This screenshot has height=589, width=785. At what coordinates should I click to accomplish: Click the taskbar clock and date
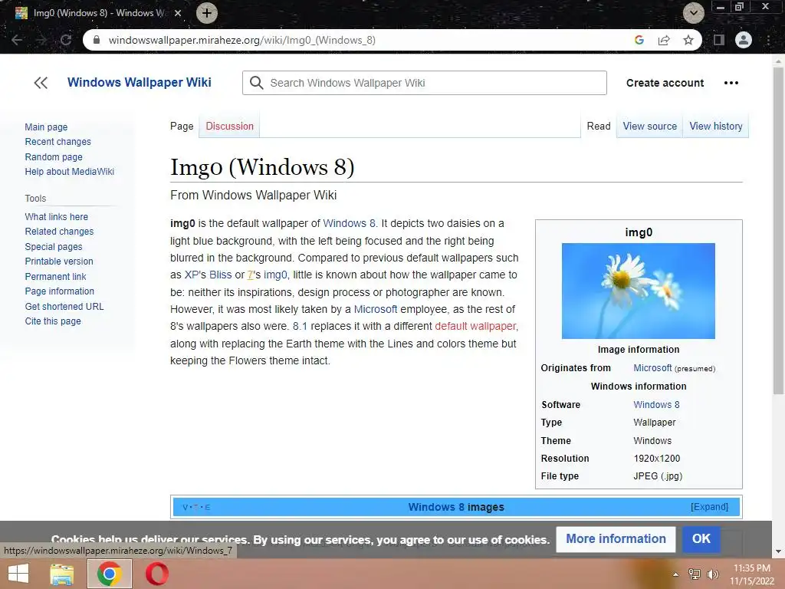click(751, 574)
